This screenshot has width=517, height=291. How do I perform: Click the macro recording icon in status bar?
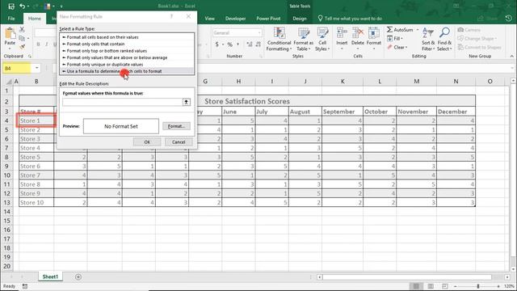25,286
